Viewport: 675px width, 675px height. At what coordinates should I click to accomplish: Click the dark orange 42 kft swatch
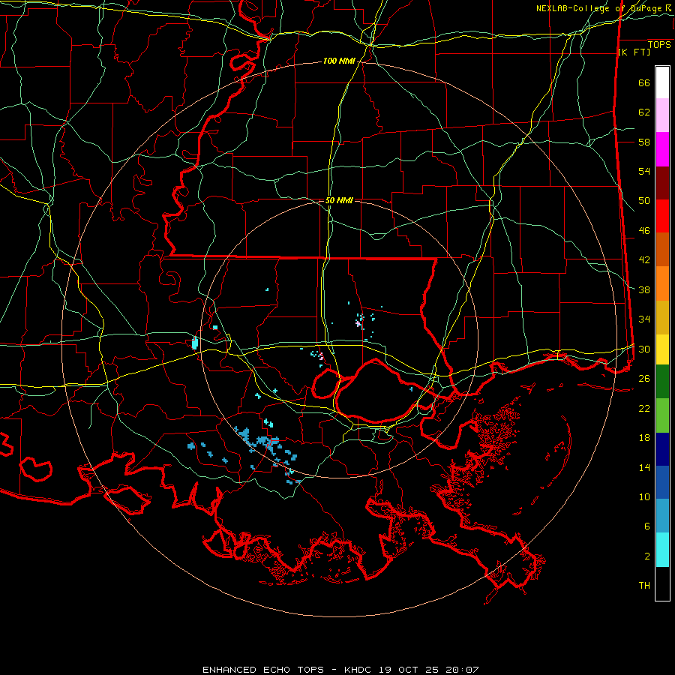662,250
